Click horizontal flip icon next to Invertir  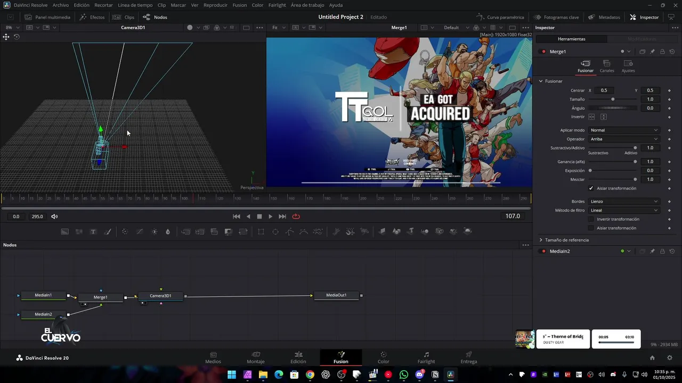(591, 117)
